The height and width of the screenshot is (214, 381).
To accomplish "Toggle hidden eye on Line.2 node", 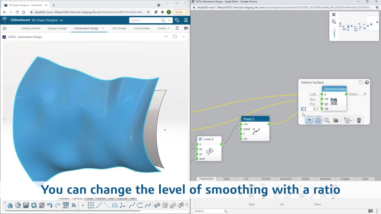I will pyautogui.click(x=200, y=139).
